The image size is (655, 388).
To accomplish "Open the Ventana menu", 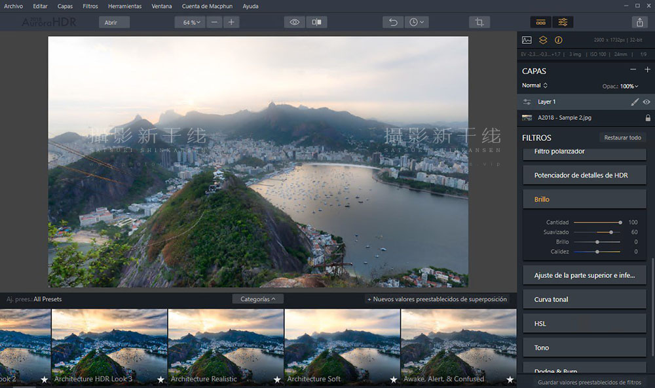I will (162, 7).
